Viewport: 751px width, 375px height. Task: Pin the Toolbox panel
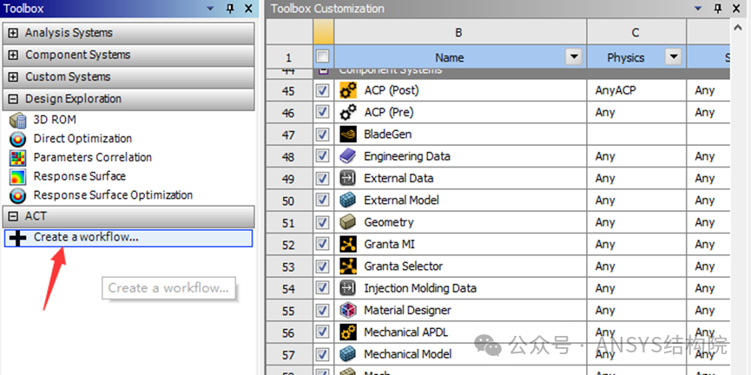230,8
